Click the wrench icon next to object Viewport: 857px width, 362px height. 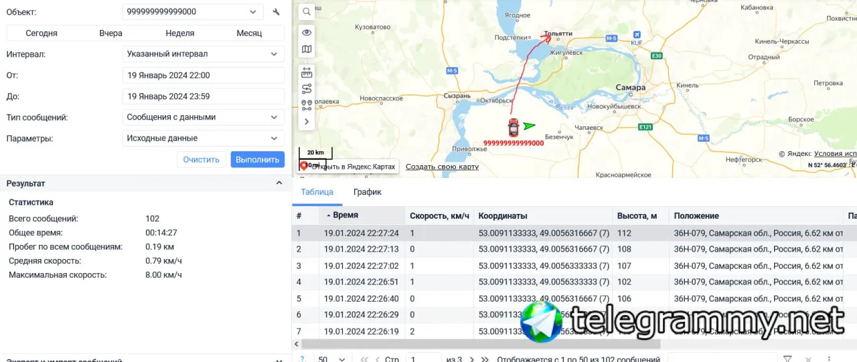(277, 12)
